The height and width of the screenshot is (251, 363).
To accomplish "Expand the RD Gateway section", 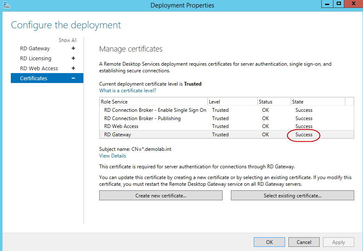I will coord(73,48).
